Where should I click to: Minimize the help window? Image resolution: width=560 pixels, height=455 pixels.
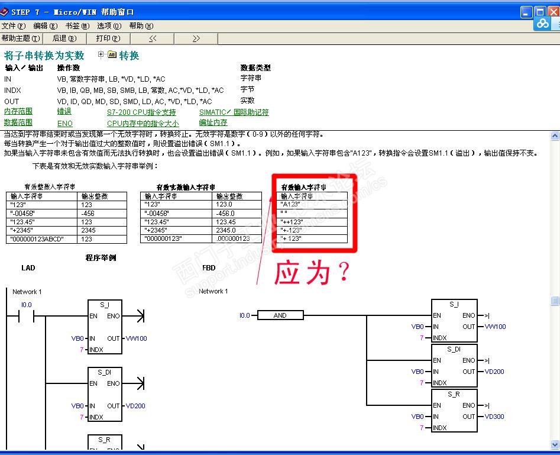click(526, 12)
